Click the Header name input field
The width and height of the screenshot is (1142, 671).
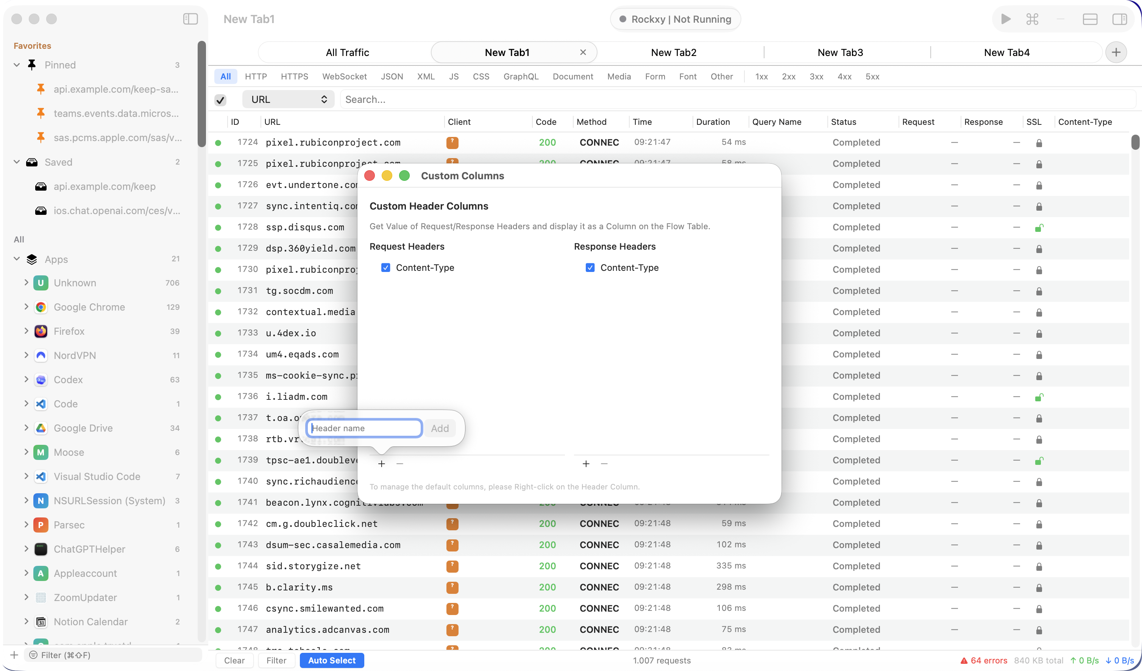(364, 428)
